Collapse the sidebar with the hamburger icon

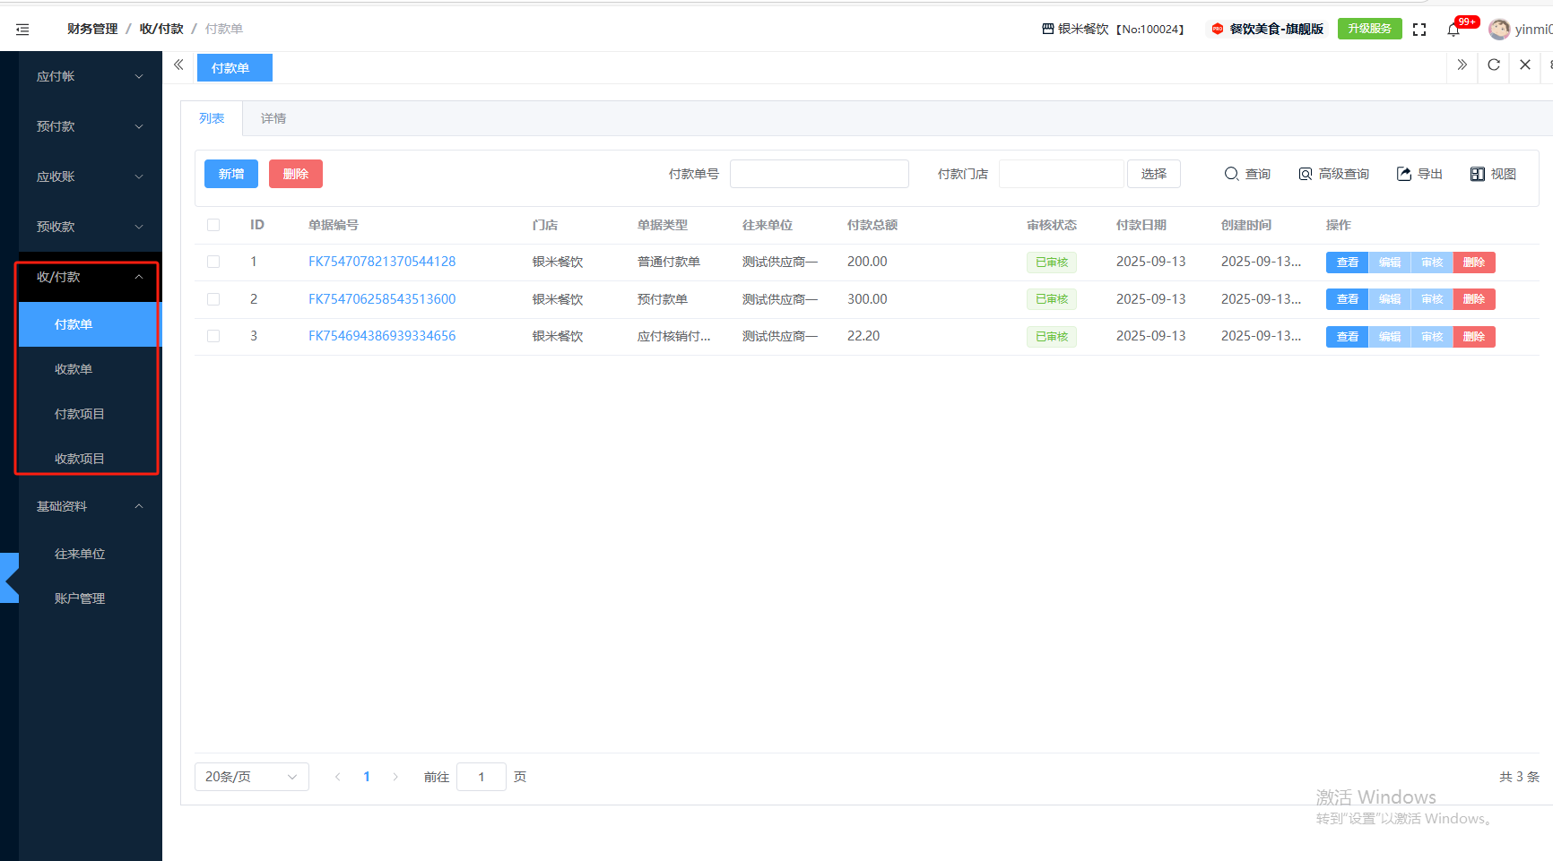point(22,30)
